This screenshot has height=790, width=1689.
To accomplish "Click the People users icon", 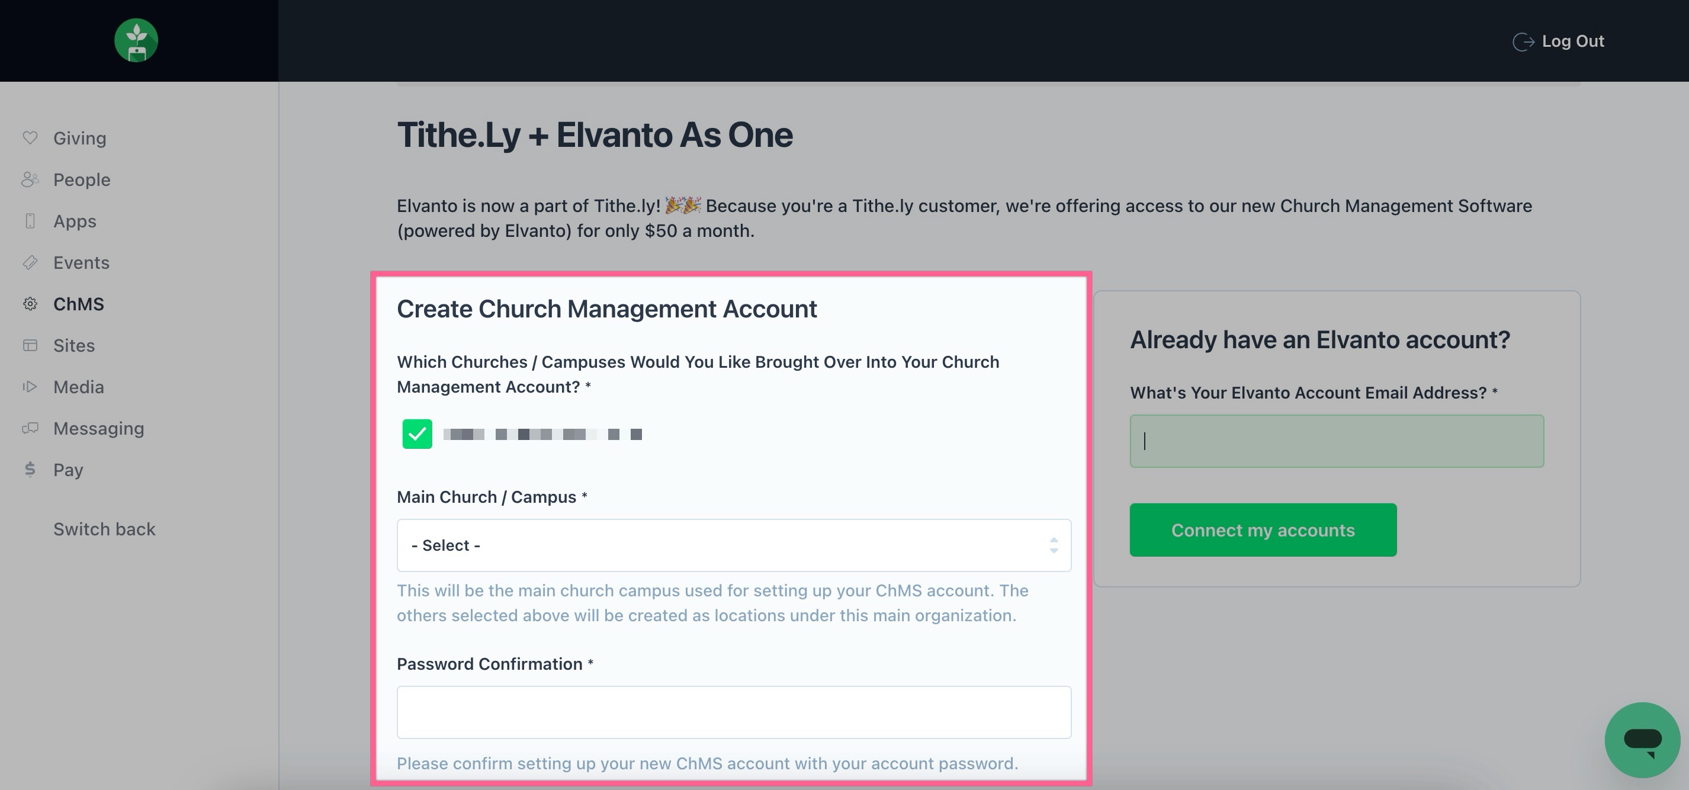I will (x=30, y=179).
